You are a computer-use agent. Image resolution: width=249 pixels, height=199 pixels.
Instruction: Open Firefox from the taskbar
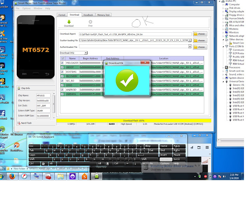[12, 176]
